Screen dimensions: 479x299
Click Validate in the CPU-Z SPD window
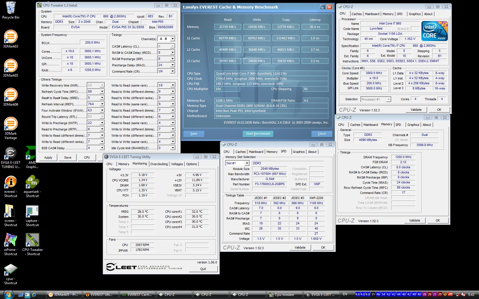click(300, 247)
